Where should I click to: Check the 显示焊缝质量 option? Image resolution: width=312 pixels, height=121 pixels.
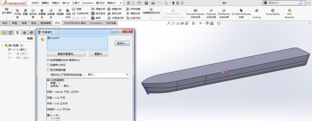[48, 70]
